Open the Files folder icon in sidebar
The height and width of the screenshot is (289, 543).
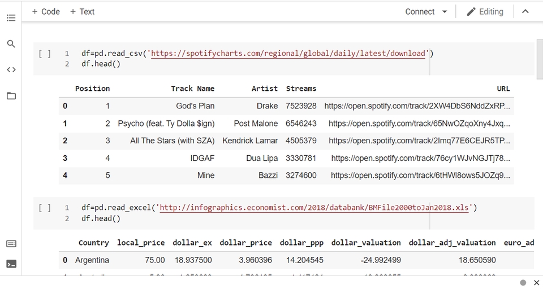click(11, 96)
